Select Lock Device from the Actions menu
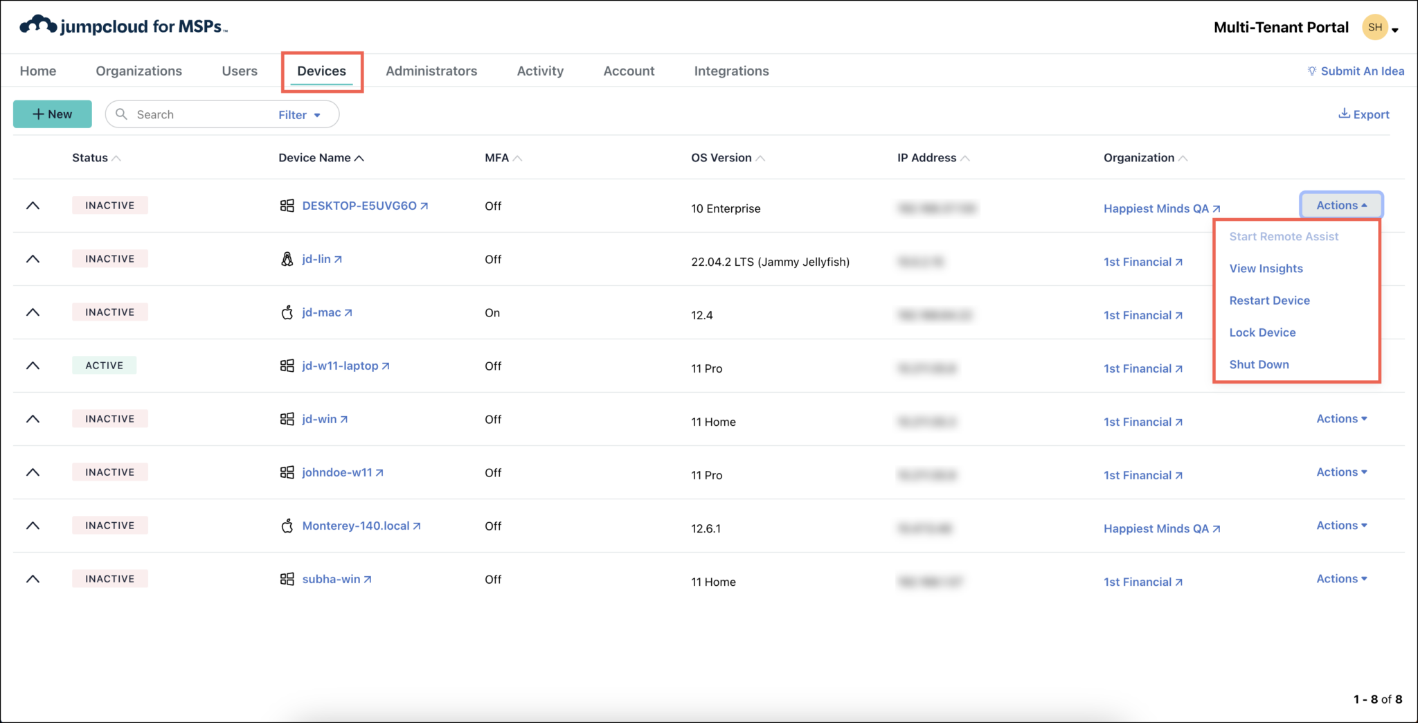This screenshot has width=1418, height=723. (1262, 332)
